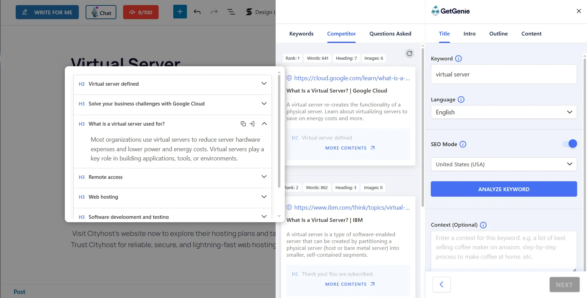Click the globe icon beside cloud.google.com URL
Image resolution: width=587 pixels, height=298 pixels.
click(289, 78)
